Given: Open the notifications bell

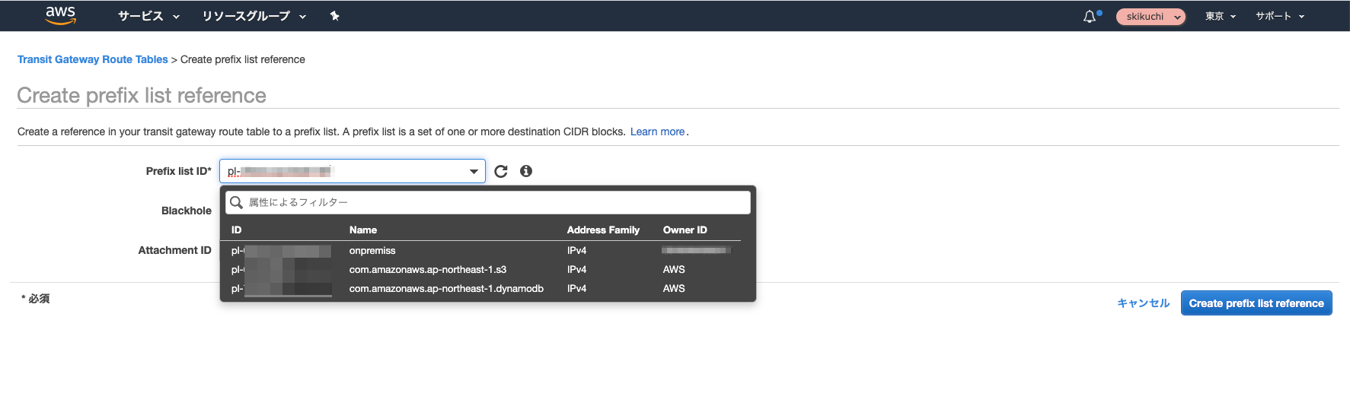Looking at the screenshot, I should click(1090, 17).
